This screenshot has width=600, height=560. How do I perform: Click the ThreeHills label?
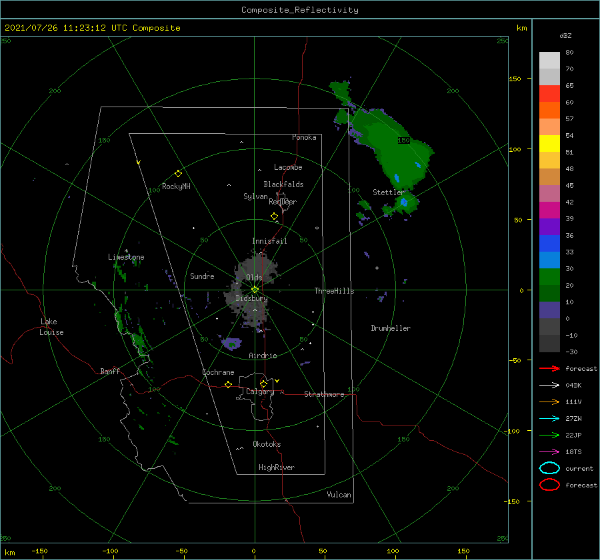pos(334,291)
